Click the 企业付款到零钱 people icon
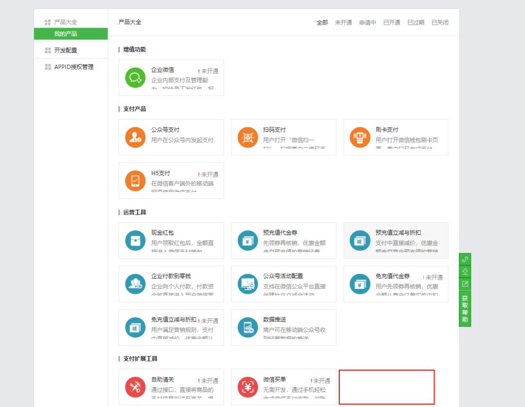 tap(135, 284)
